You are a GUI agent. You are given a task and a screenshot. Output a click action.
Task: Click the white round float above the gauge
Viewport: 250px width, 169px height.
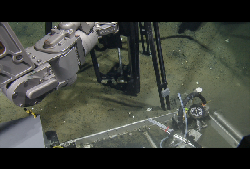(199, 90)
